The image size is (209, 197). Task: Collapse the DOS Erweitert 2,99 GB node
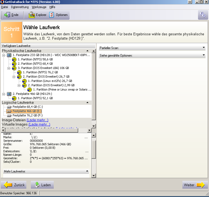pos(19,85)
